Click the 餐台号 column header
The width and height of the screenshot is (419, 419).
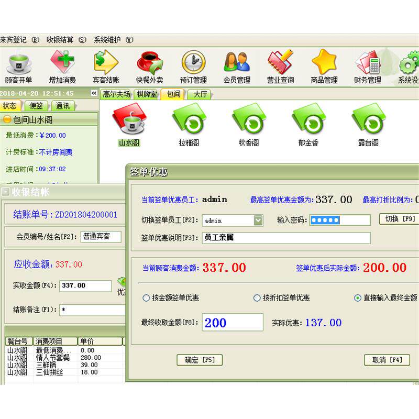19,341
